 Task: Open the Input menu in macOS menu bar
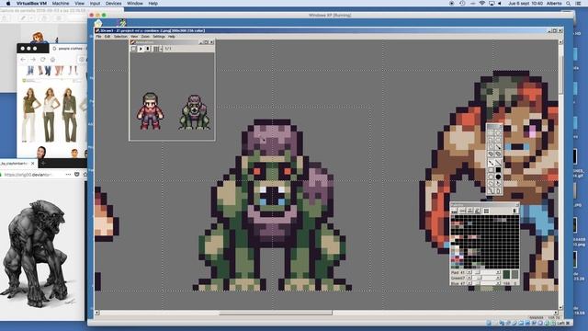click(x=95, y=4)
